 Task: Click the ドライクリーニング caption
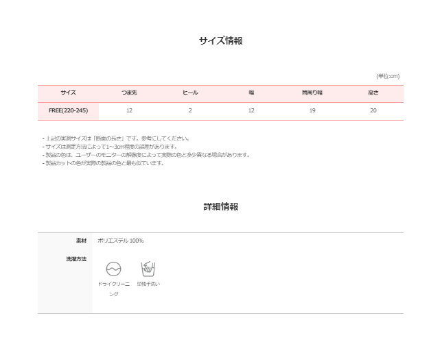click(x=114, y=289)
